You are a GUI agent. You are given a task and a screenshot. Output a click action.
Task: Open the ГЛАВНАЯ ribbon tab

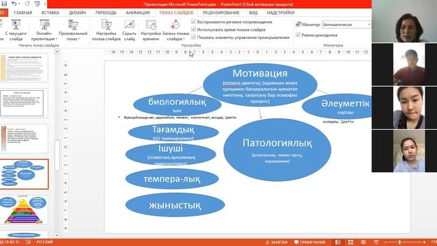click(23, 12)
